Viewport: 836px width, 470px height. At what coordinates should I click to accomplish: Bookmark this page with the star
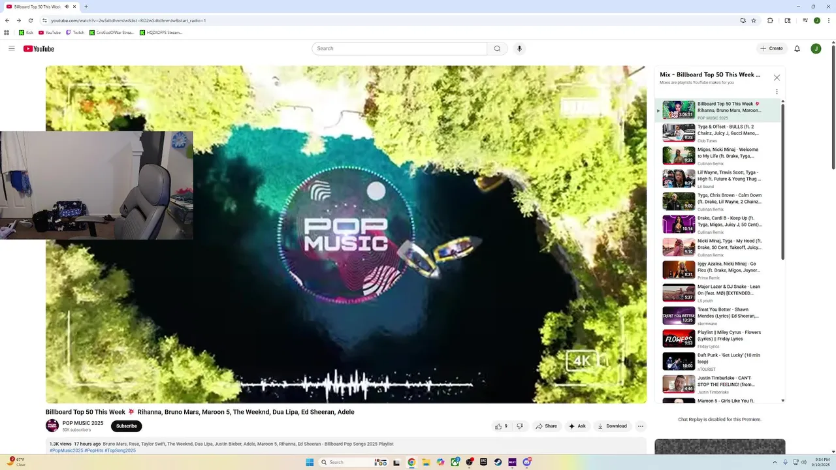click(x=754, y=20)
